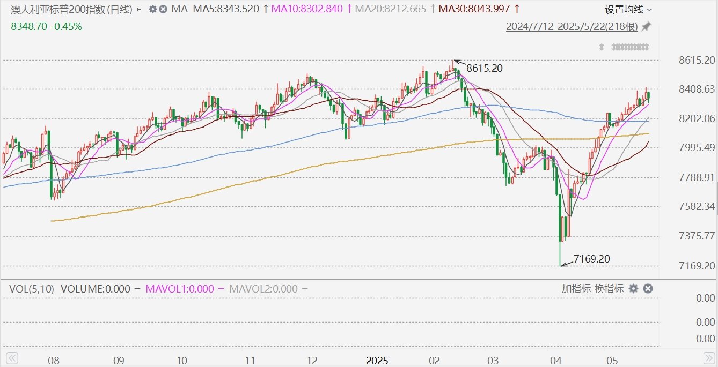Click the 04 month label on time axis
This screenshot has height=367, width=718.
tap(556, 360)
